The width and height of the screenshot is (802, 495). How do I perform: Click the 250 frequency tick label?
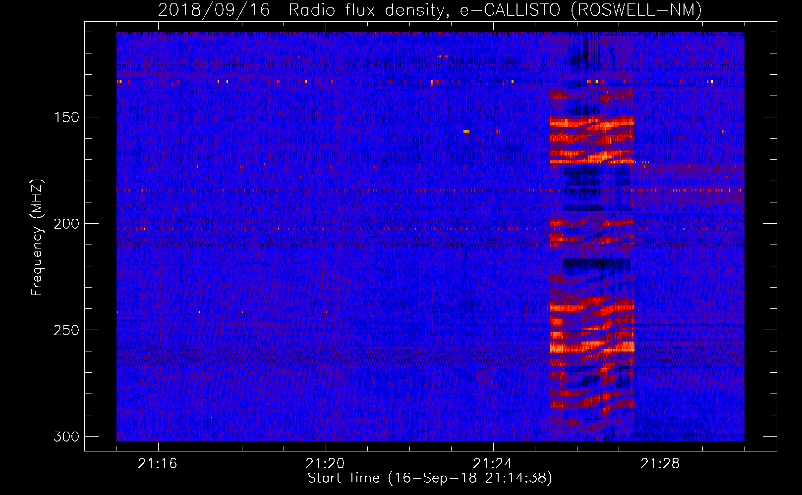point(66,330)
